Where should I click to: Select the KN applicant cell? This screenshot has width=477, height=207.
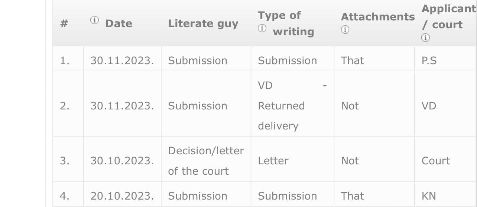point(429,196)
